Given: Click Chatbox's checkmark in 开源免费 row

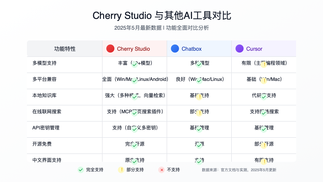Looking at the screenshot, I should click(x=199, y=146).
